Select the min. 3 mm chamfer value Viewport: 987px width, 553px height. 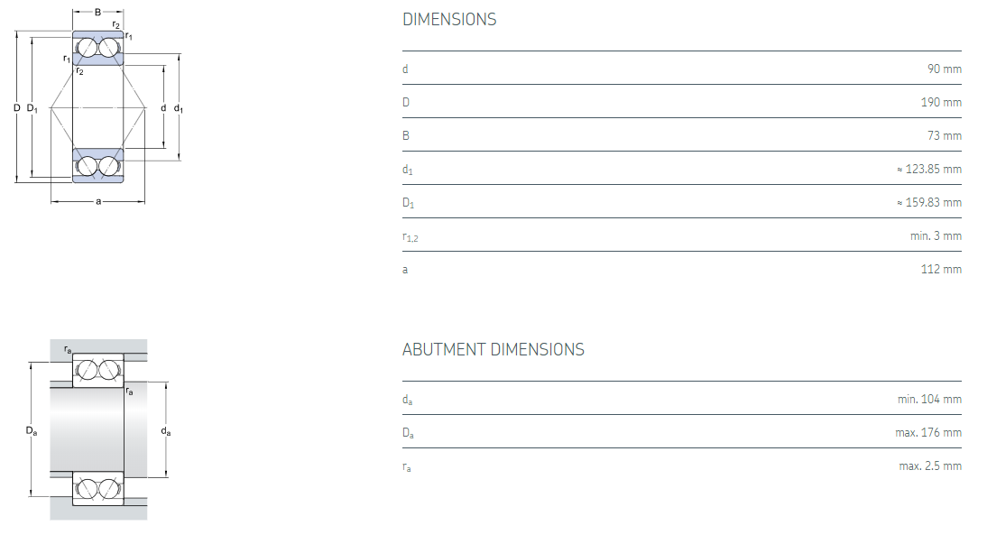(936, 236)
